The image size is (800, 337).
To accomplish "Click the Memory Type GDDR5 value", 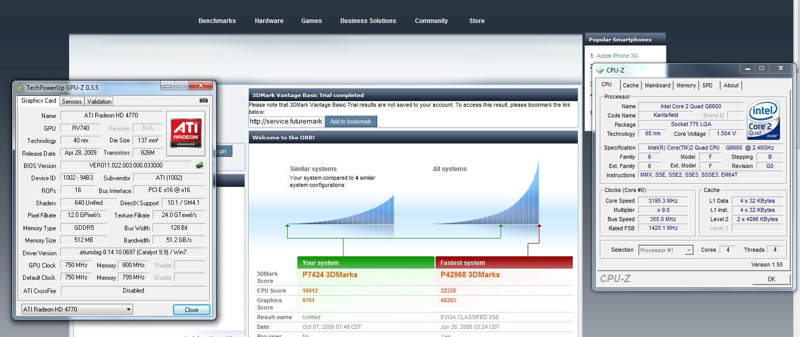I will [84, 228].
